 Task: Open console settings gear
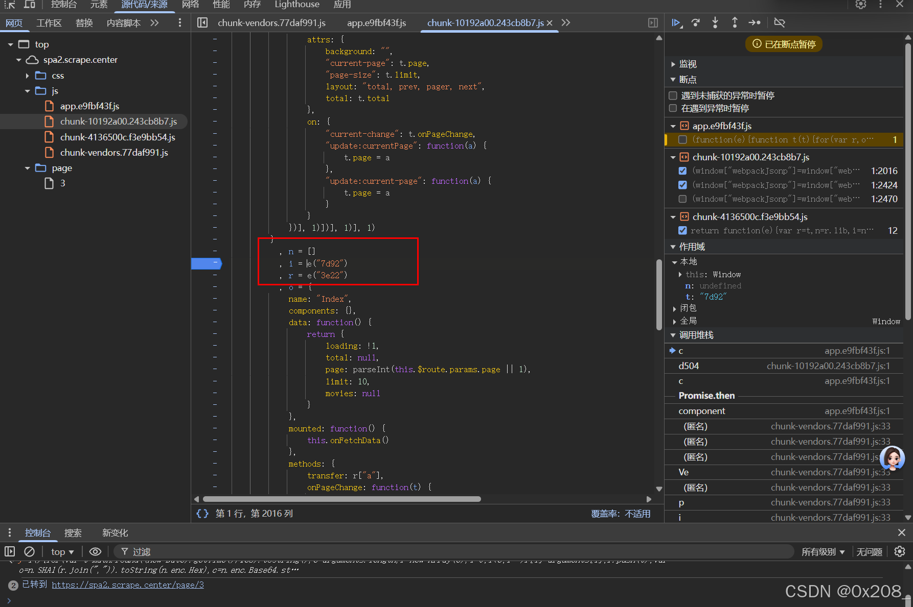[900, 551]
